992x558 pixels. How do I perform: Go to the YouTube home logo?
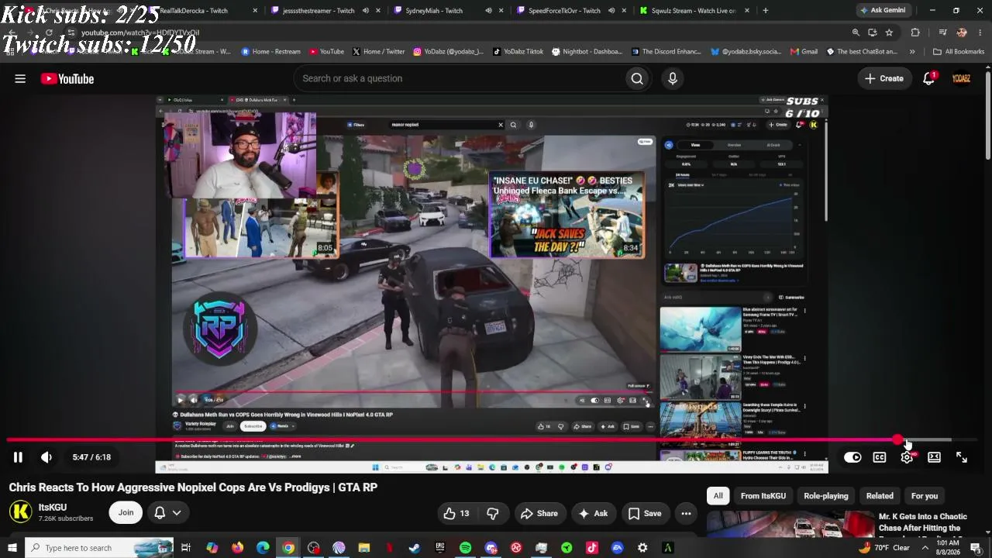click(67, 78)
